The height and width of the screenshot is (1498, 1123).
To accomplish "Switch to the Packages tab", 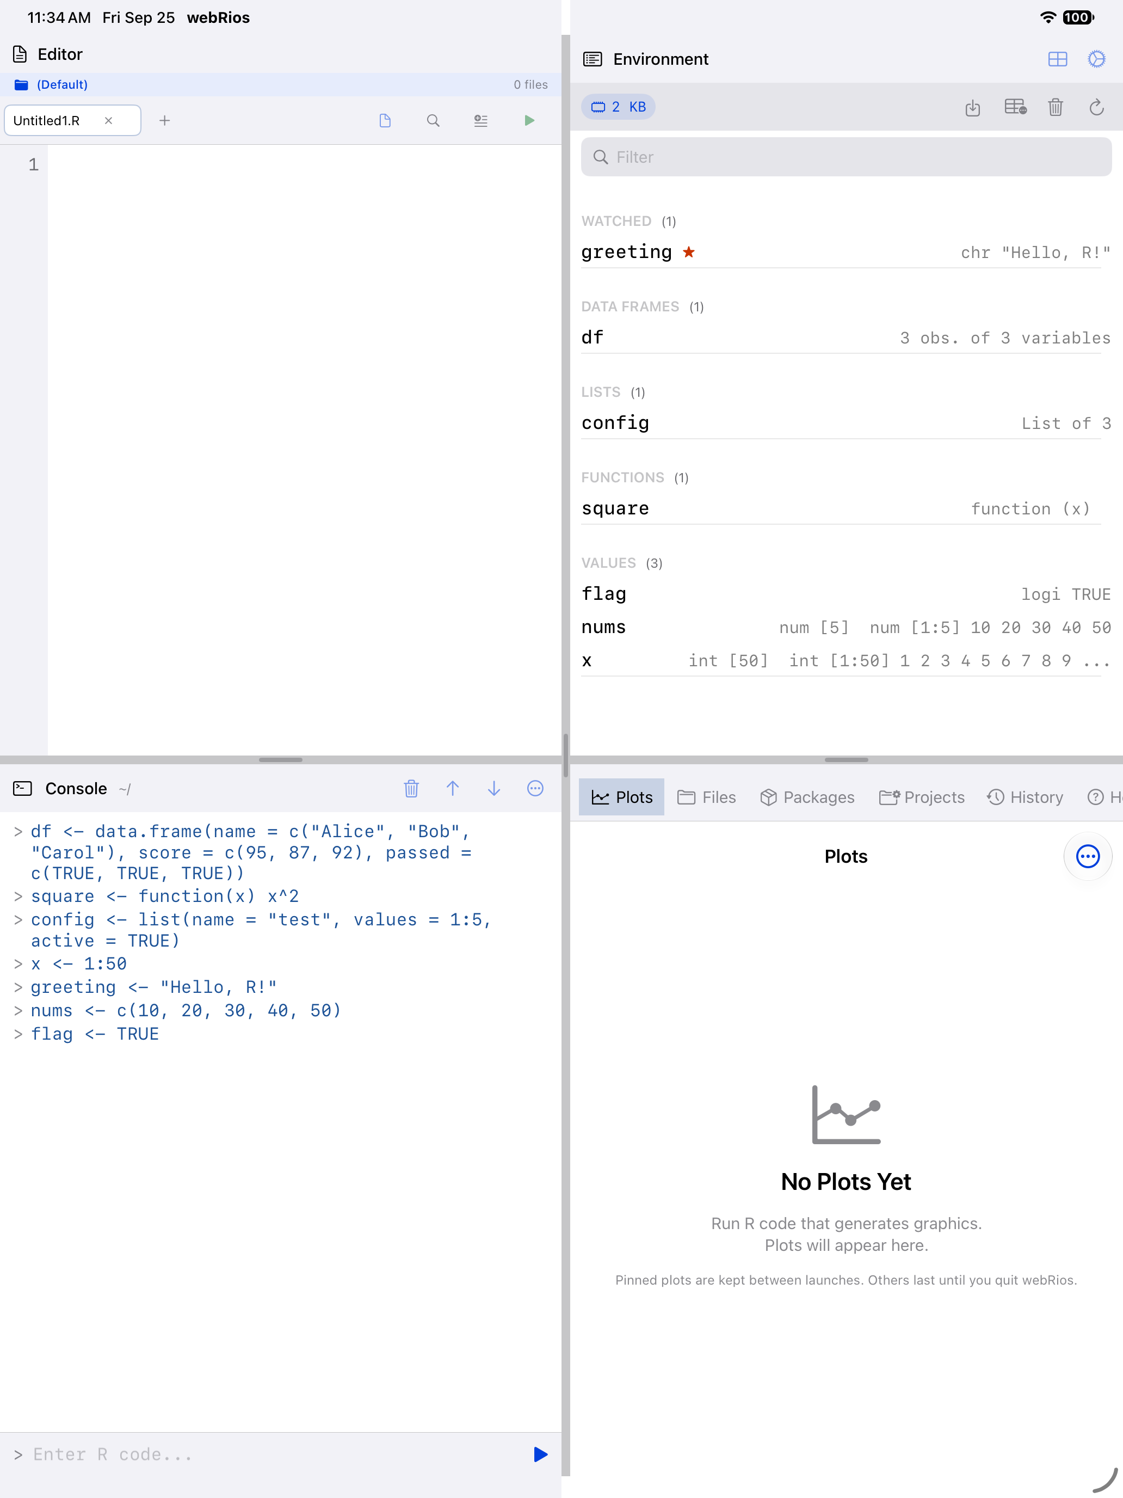I will pyautogui.click(x=807, y=797).
